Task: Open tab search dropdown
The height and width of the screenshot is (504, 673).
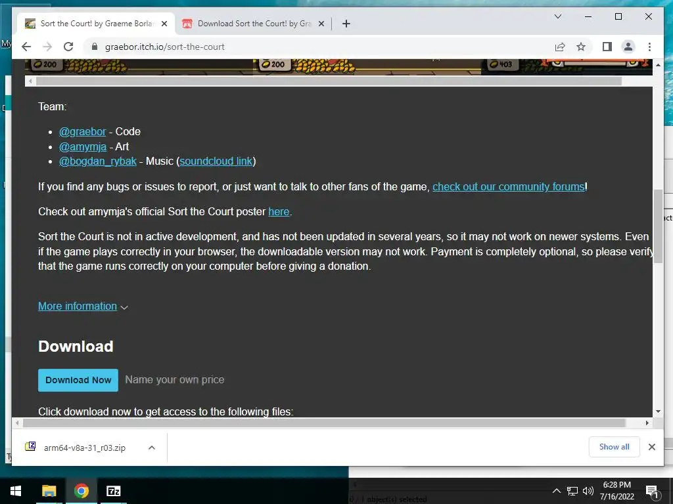Action: [x=558, y=16]
